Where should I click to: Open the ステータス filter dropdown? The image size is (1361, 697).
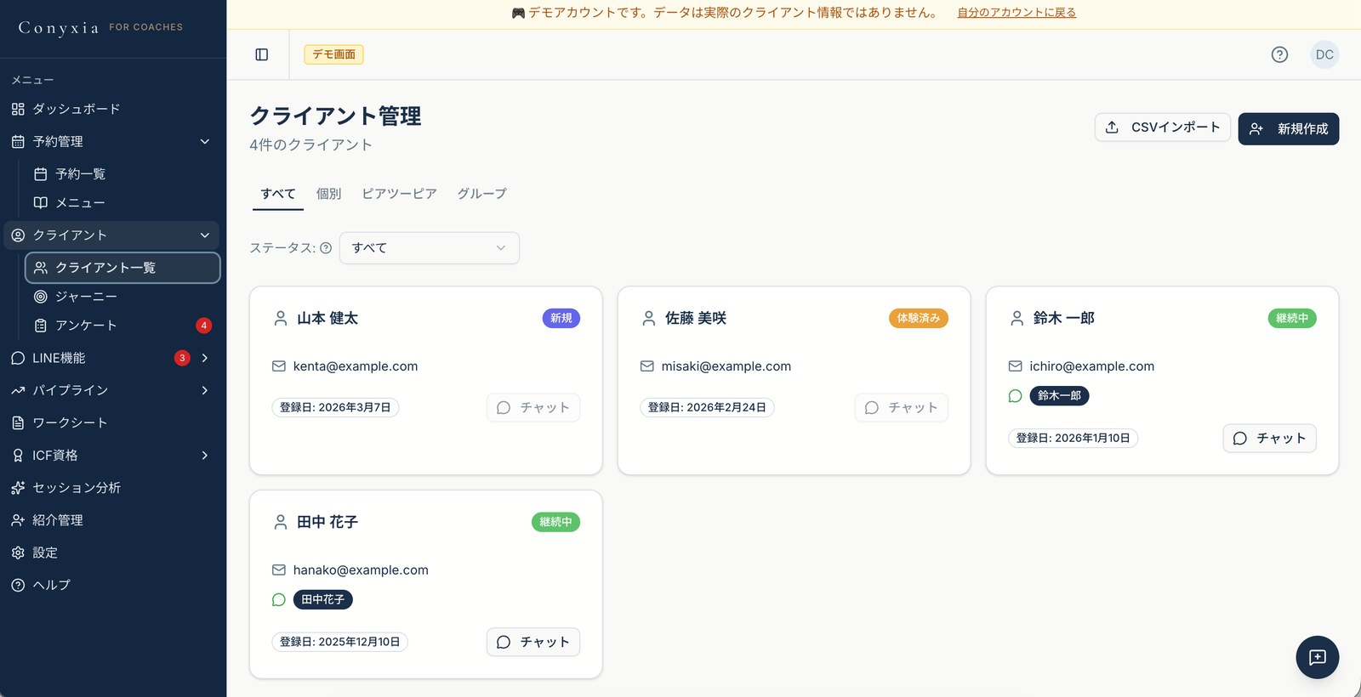click(x=429, y=248)
